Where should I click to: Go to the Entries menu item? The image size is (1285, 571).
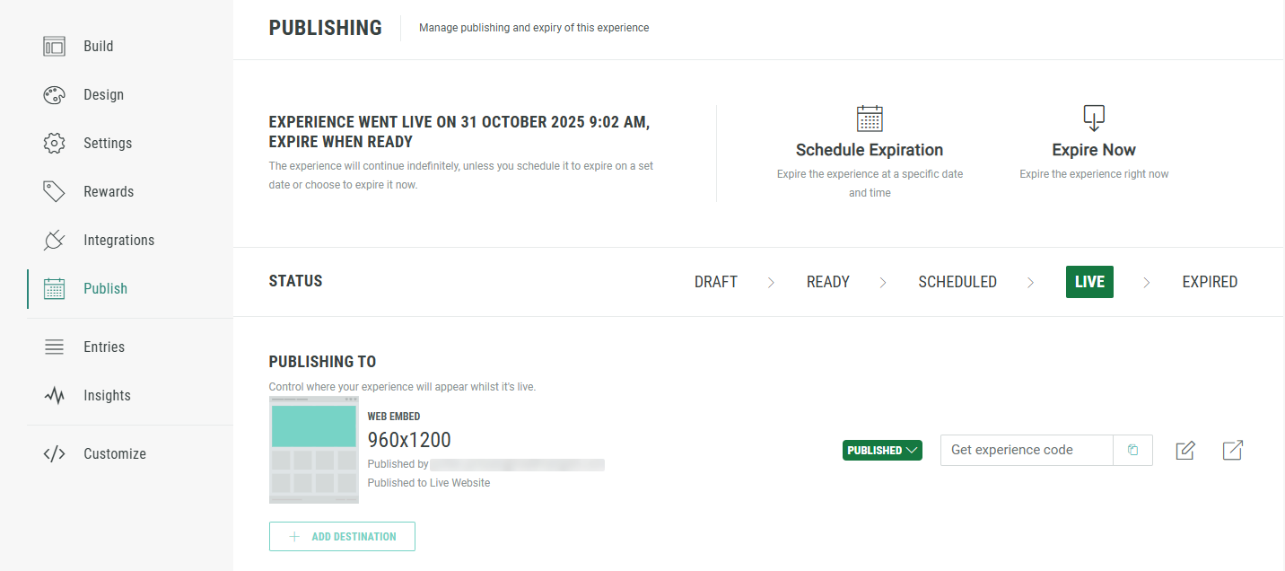(x=104, y=347)
